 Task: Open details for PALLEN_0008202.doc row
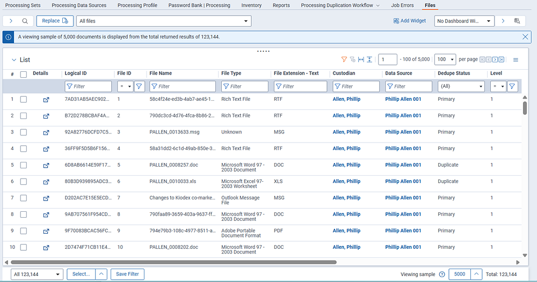[x=46, y=248]
